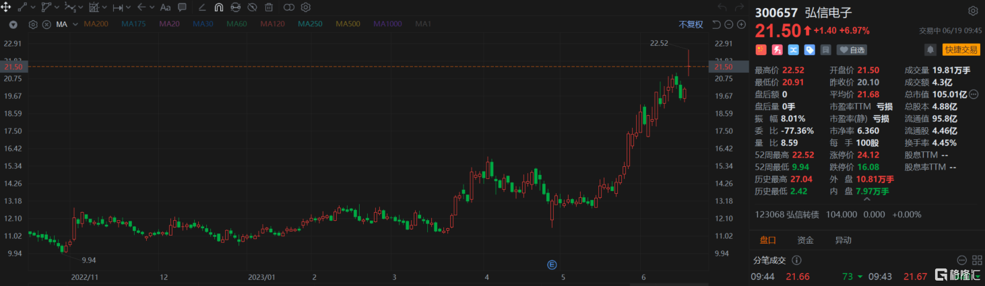This screenshot has width=985, height=286.
Task: Click the gray note badge icon
Action: point(825,50)
